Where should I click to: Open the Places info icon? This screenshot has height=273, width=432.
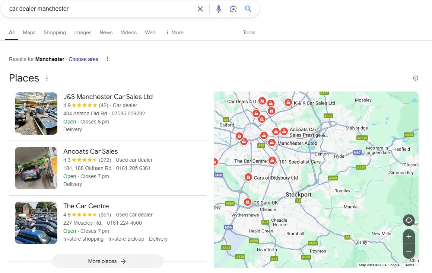[416, 78]
